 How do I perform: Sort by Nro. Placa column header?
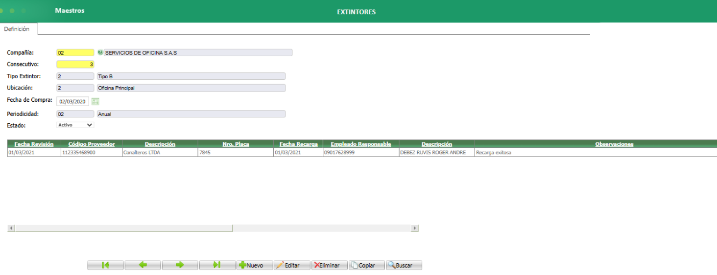tap(236, 144)
